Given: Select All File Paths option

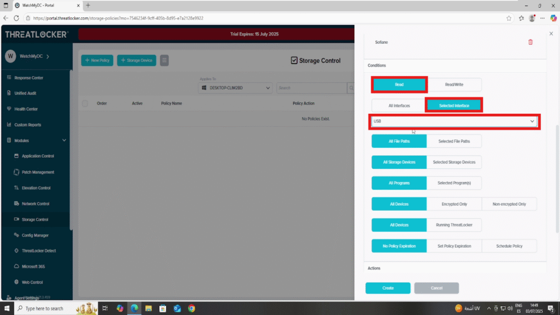Looking at the screenshot, I should pyautogui.click(x=399, y=142).
